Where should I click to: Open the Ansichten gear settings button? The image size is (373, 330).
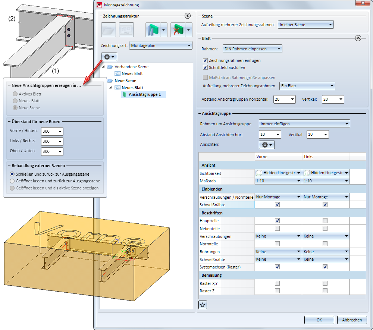[x=267, y=145]
